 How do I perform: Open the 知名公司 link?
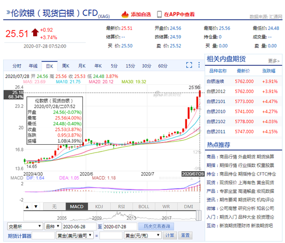coord(265,208)
